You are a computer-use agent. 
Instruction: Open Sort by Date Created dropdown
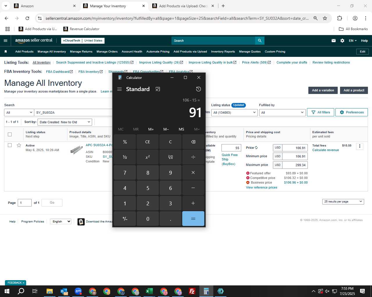[x=65, y=122]
